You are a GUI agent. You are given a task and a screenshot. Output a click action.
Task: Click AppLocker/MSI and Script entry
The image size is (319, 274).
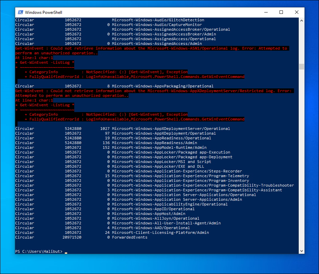[162, 162]
